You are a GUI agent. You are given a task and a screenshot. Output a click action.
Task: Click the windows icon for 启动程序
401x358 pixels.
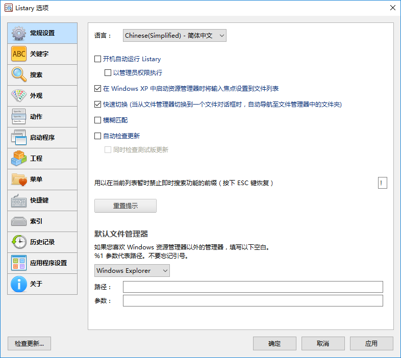pyautogui.click(x=19, y=137)
